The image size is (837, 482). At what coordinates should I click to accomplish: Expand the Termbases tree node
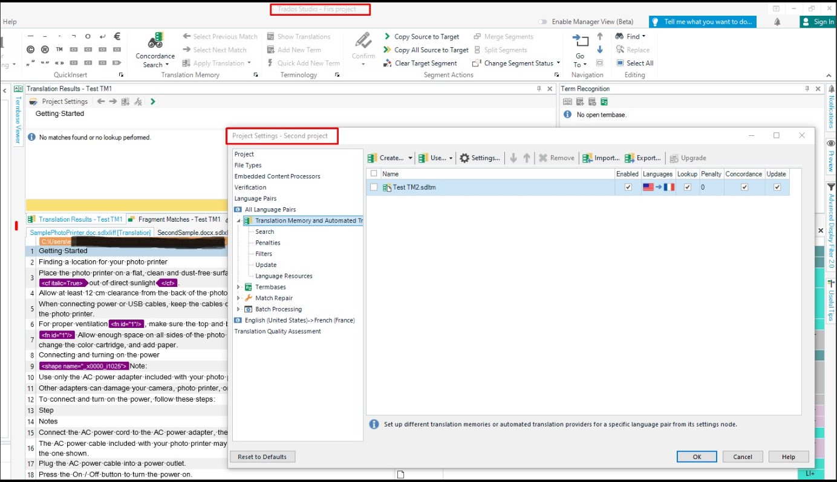point(238,287)
